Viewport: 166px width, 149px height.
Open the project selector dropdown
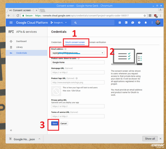click(59, 23)
